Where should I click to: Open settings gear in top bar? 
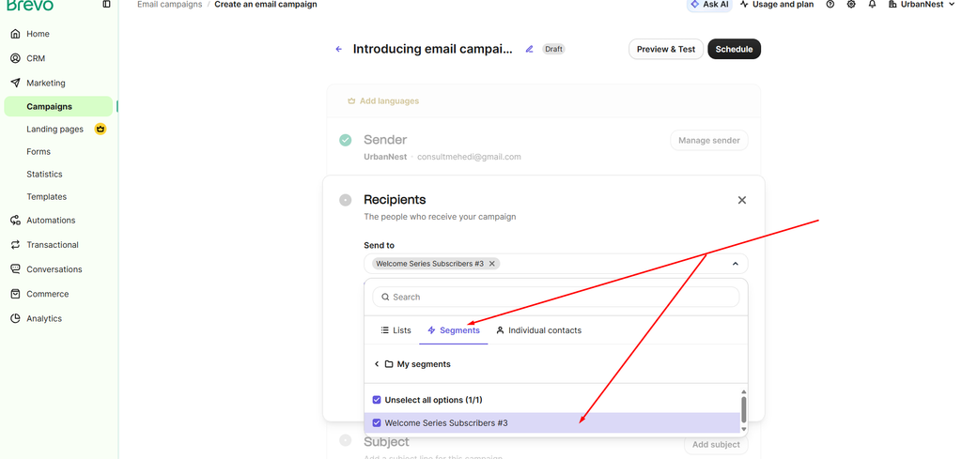click(851, 5)
